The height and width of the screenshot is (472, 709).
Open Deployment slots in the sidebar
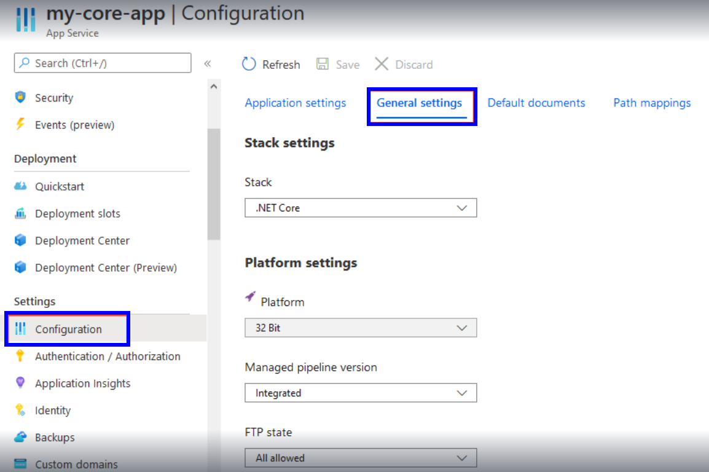(78, 213)
